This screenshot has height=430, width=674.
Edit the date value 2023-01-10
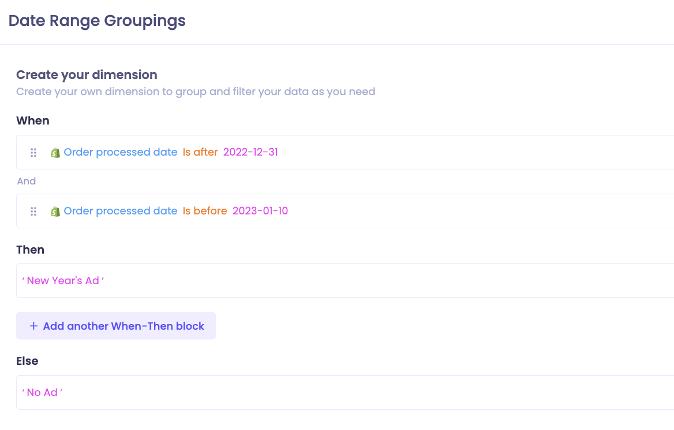(x=260, y=211)
